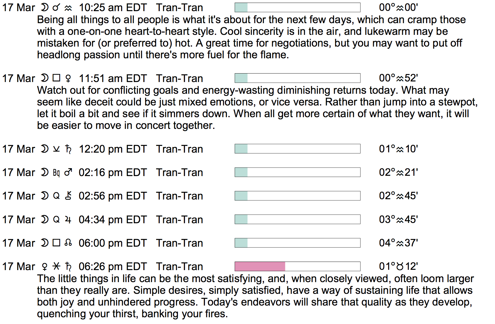Click the paragraph starting "Watch out for conflicting goals"
This screenshot has height=324, width=495.
pos(257,108)
